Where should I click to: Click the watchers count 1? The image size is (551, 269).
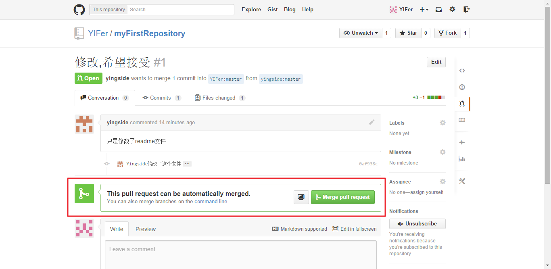point(386,33)
